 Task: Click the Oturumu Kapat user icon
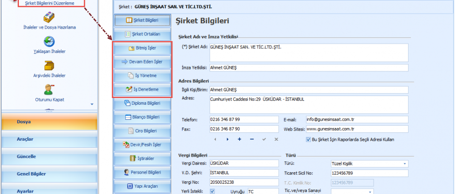pyautogui.click(x=49, y=89)
